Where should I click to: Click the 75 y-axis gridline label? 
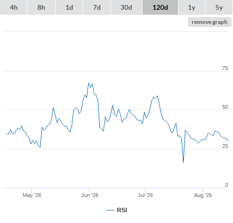pyautogui.click(x=225, y=68)
